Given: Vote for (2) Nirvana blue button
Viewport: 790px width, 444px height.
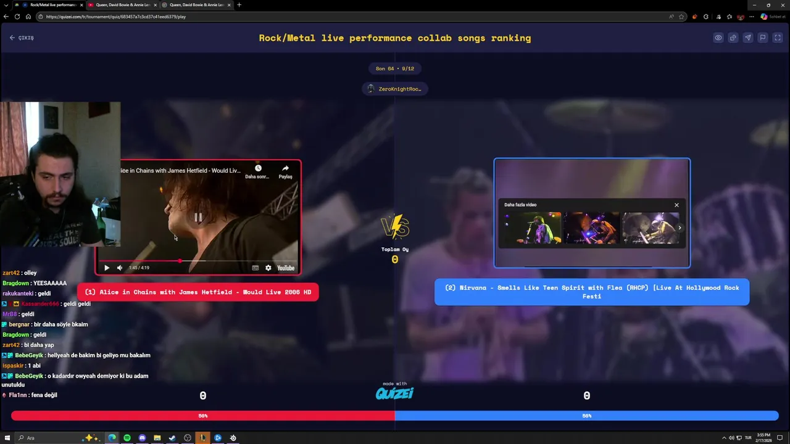Looking at the screenshot, I should coord(592,292).
